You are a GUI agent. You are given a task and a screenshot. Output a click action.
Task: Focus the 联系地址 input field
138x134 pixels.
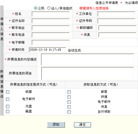click(50, 28)
